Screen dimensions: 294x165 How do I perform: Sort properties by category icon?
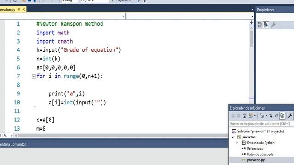coord(260,25)
